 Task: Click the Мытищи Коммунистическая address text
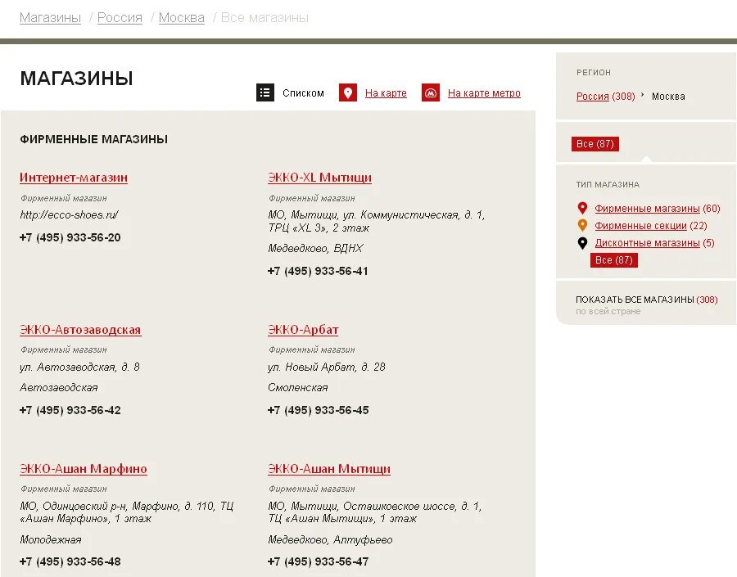(376, 221)
